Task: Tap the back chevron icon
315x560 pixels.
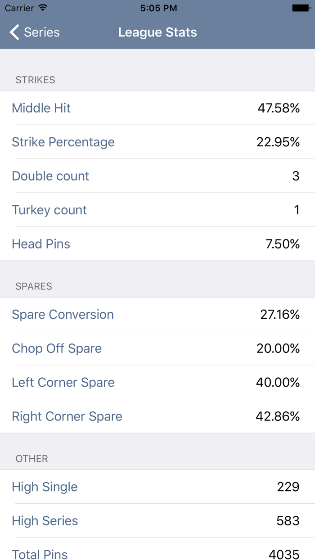Action: pos(14,32)
